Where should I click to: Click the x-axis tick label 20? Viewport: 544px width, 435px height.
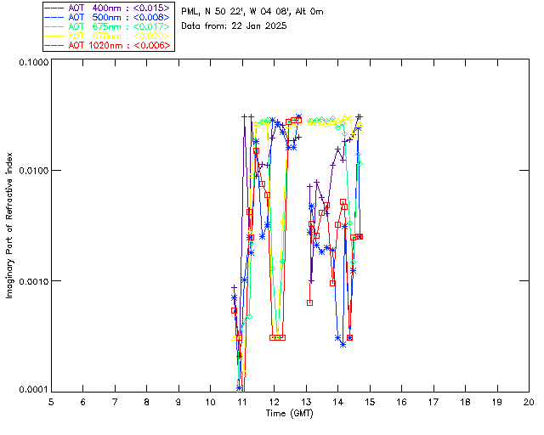point(528,402)
